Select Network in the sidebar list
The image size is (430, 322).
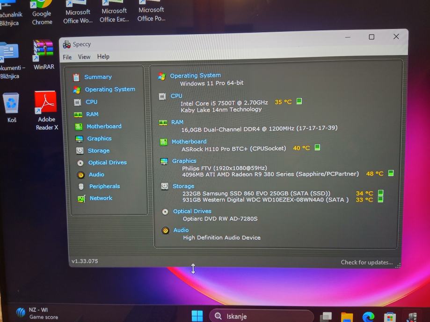tap(101, 198)
